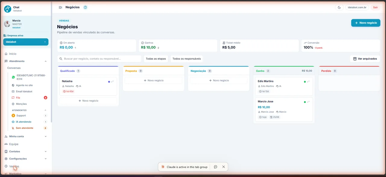Open Conversas in the sidebar

pos(14,68)
